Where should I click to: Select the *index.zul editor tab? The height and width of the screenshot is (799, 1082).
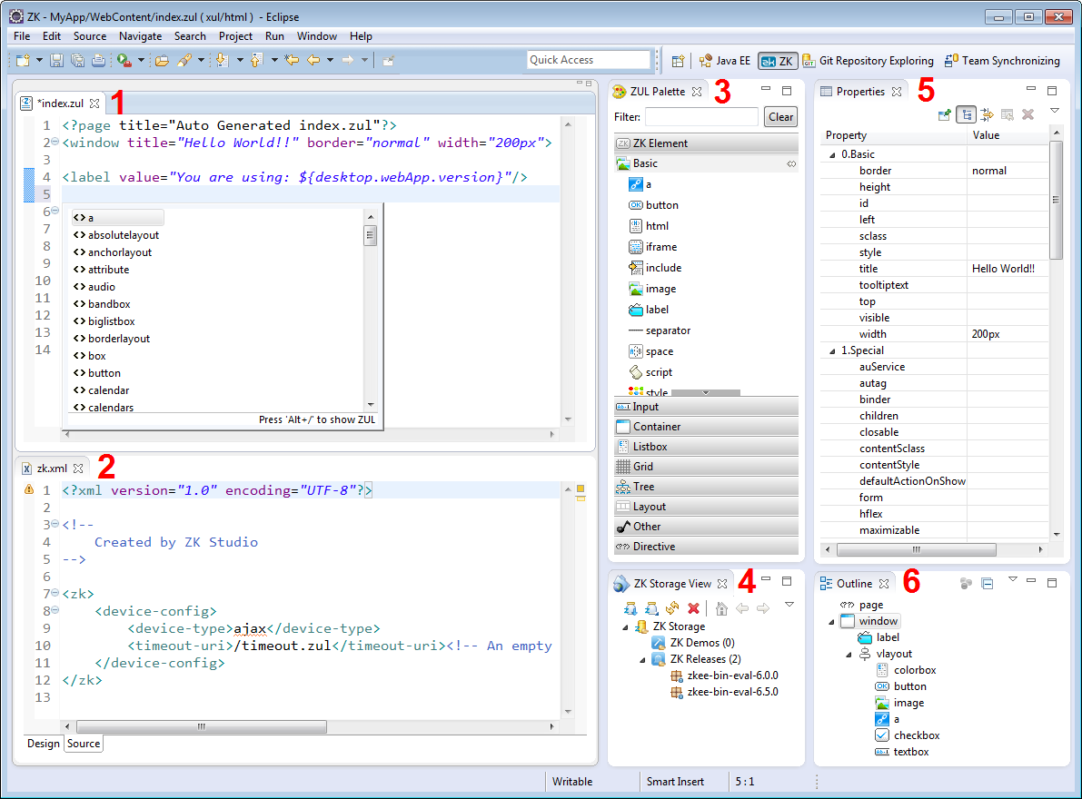tap(60, 104)
